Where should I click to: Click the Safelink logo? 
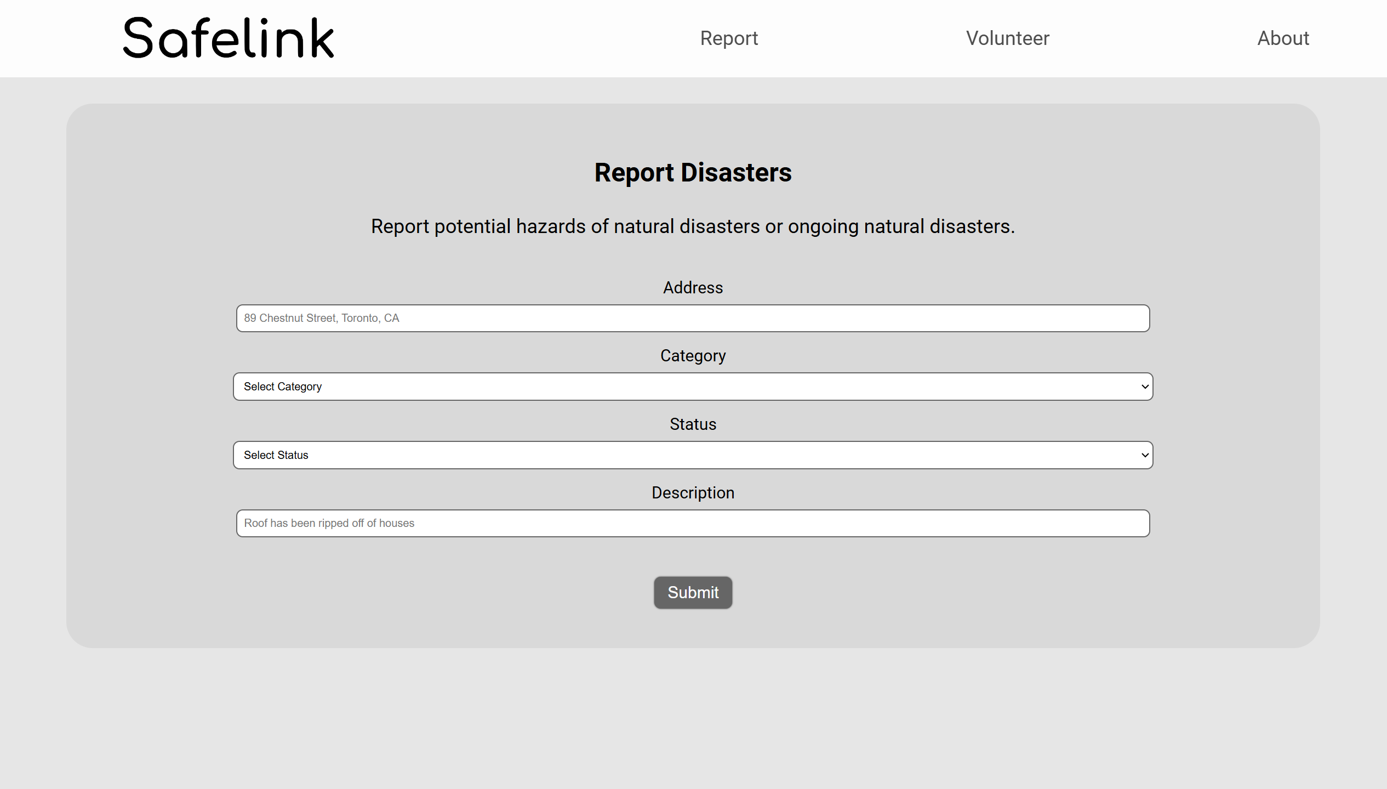pos(228,37)
